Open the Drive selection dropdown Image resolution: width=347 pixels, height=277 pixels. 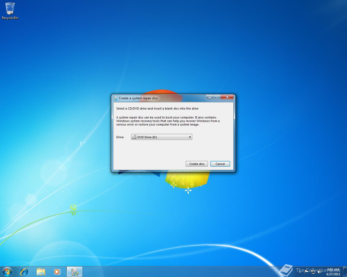click(x=161, y=137)
